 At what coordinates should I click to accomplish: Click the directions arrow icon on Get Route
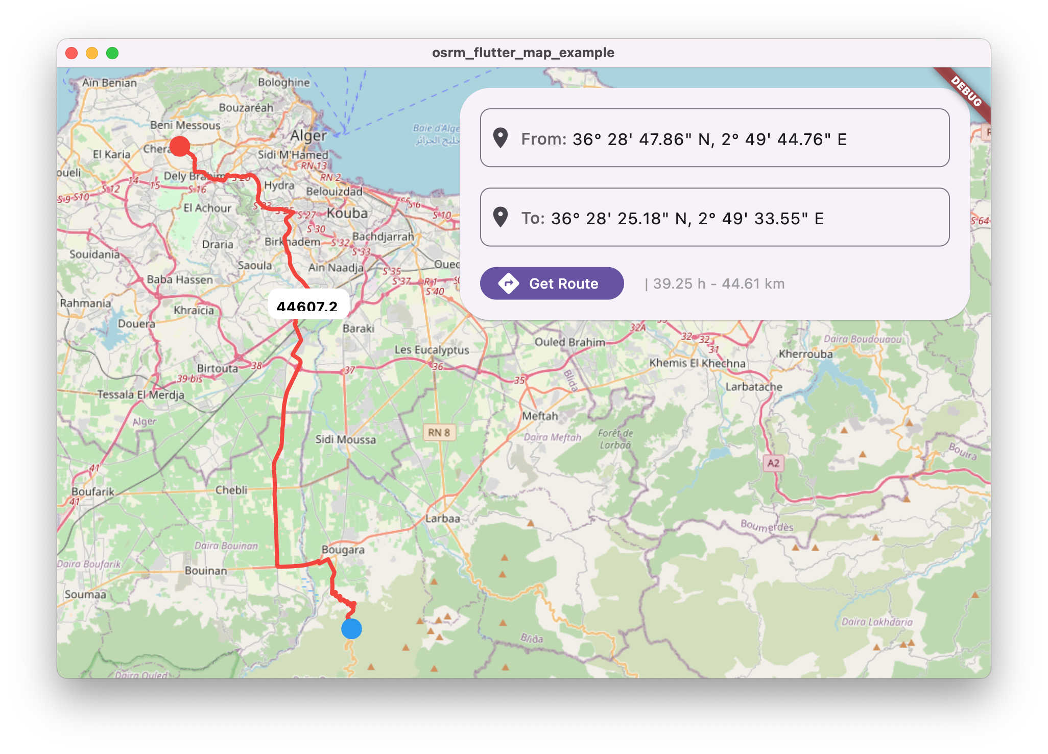tap(509, 284)
